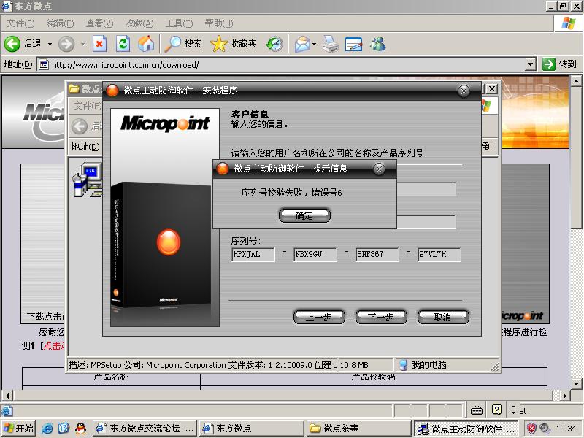Open the Home page icon
The width and height of the screenshot is (584, 438).
(146, 44)
